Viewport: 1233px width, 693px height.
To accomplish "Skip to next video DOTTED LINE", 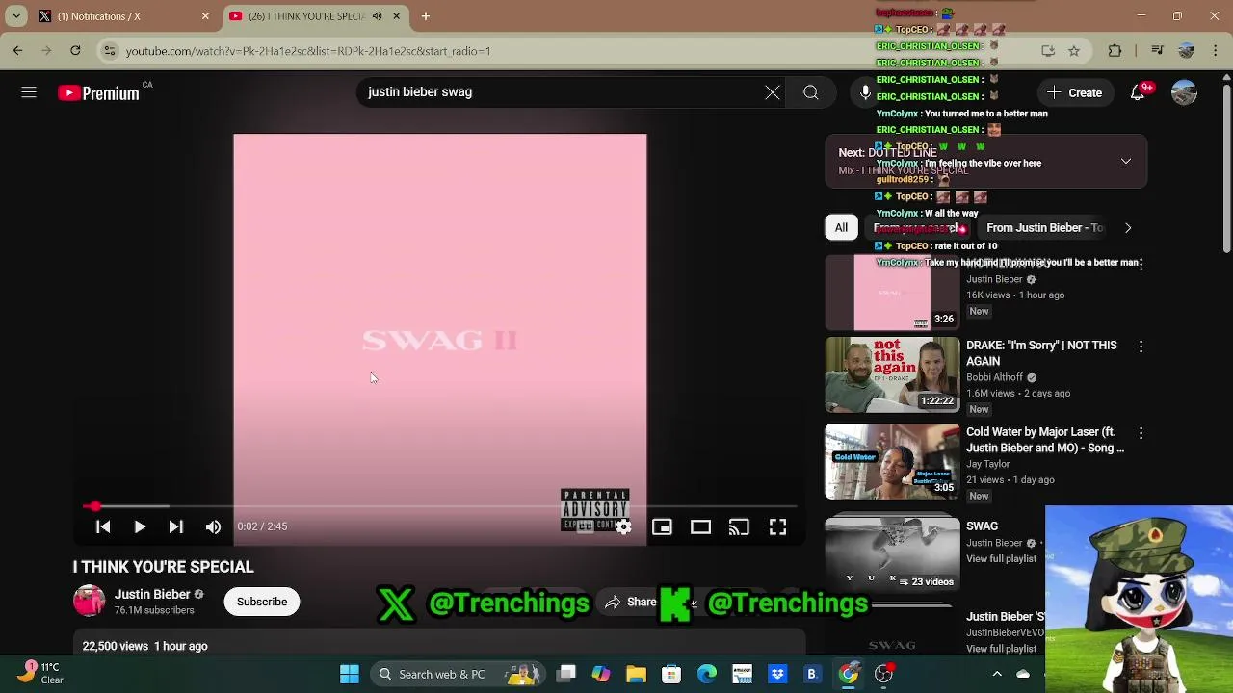I will (x=176, y=526).
